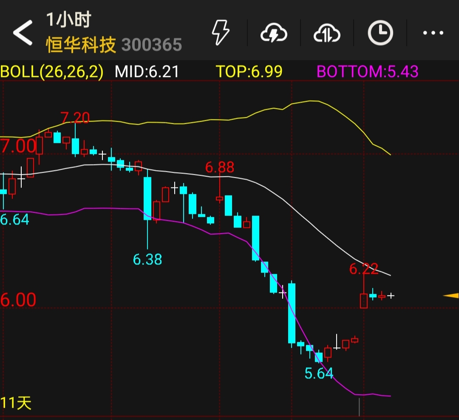Tap the orange current-price arrow marker

(451, 296)
